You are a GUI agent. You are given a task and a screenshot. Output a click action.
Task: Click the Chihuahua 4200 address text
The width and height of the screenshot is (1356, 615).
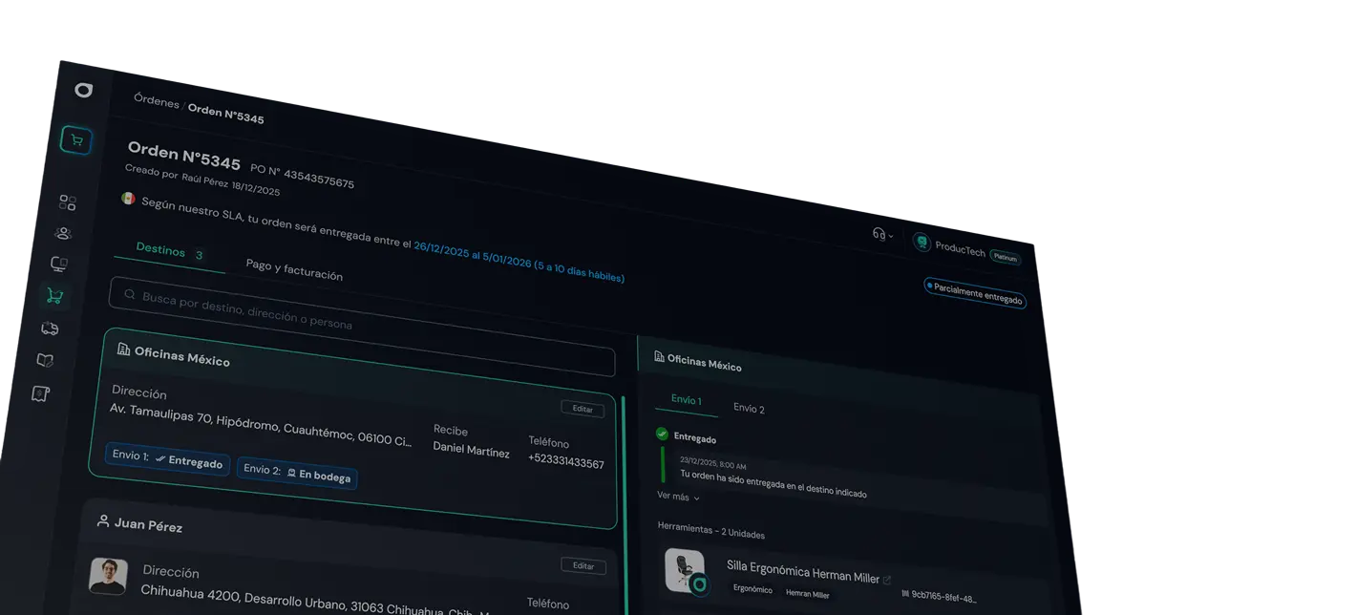coord(315,602)
